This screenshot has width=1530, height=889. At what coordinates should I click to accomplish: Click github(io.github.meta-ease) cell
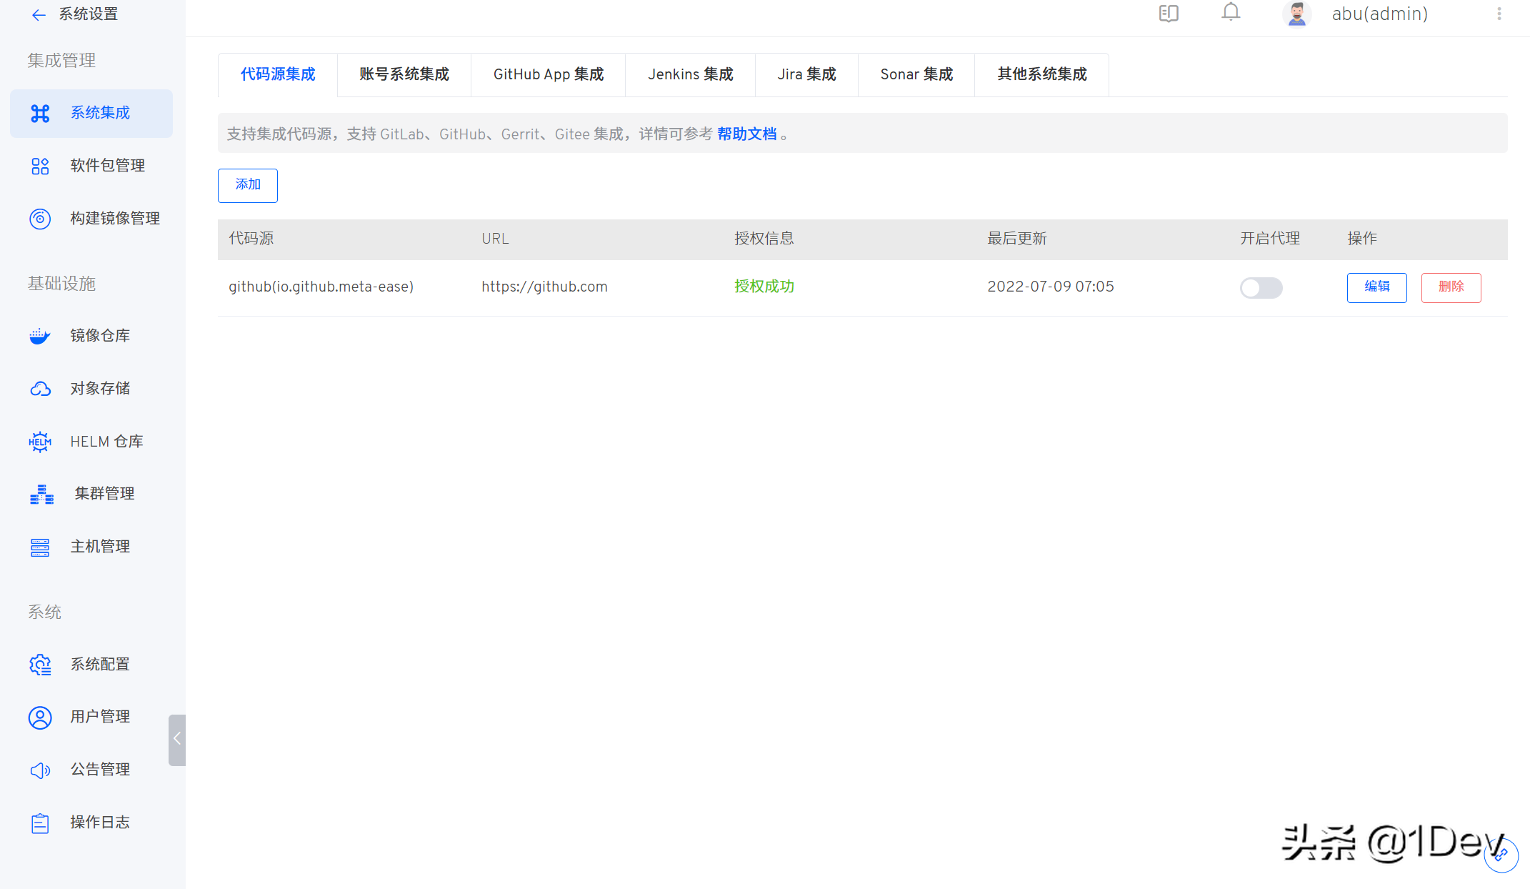(321, 287)
